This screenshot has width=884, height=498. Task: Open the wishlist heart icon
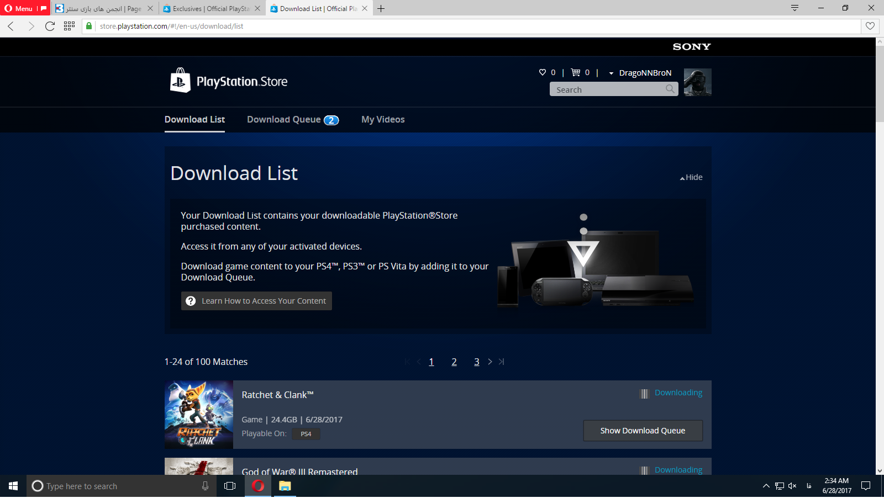click(543, 72)
